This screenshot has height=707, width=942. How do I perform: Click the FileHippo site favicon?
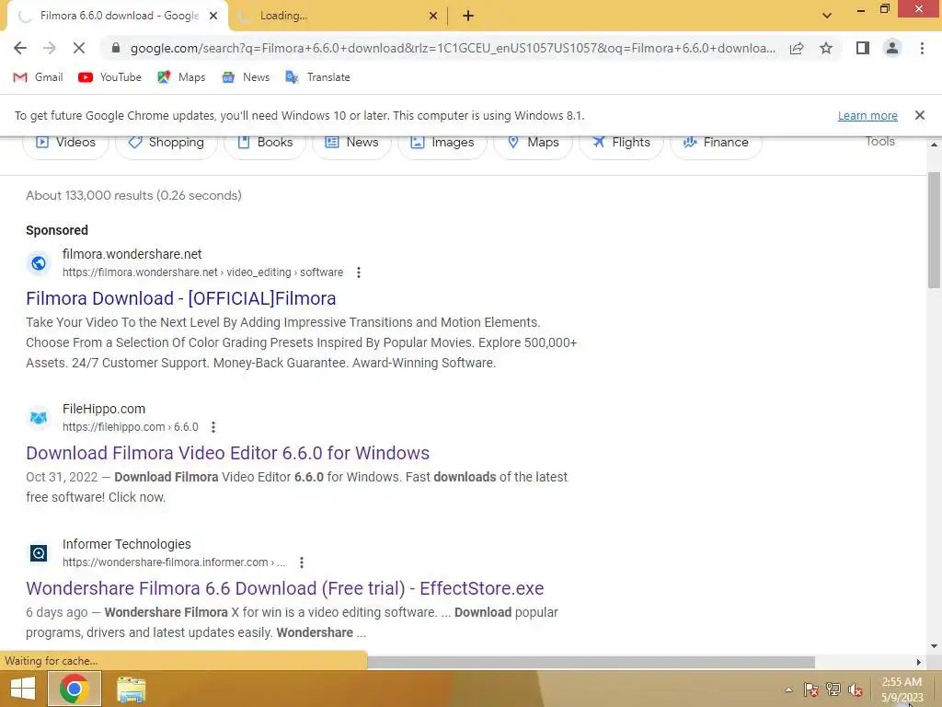(39, 418)
